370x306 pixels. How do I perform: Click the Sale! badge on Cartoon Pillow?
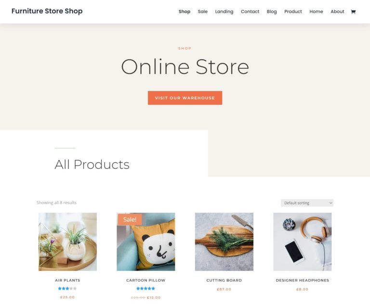130,219
